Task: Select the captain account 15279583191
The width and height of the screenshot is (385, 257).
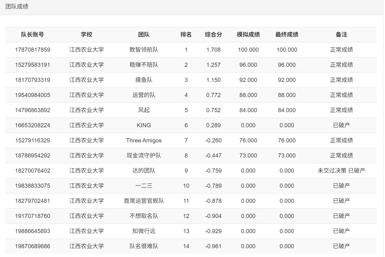Action: 32,65
